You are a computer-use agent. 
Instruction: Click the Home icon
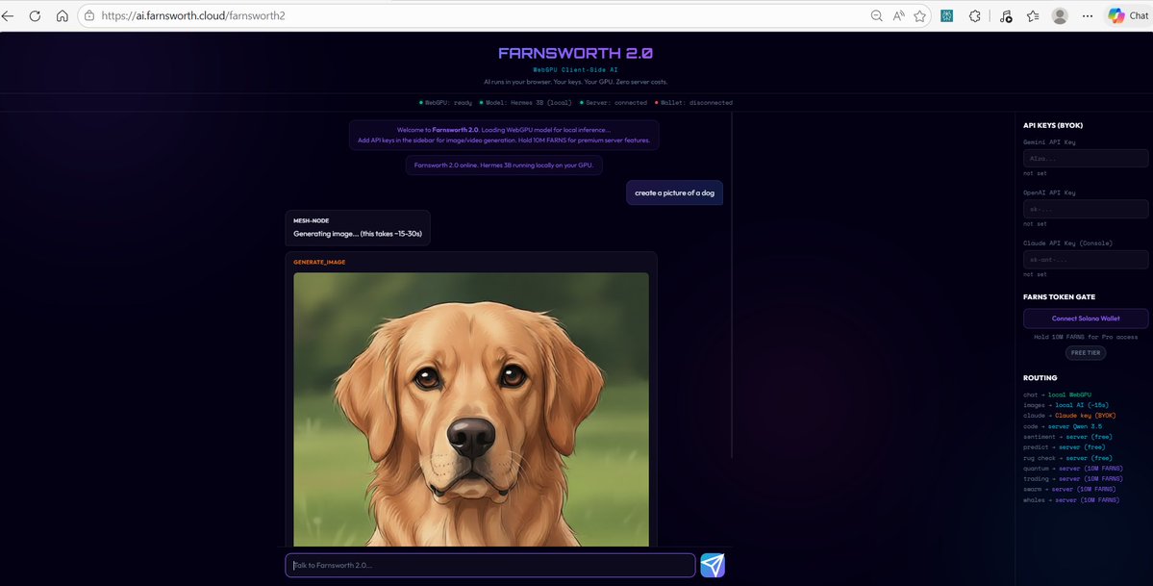click(x=63, y=15)
